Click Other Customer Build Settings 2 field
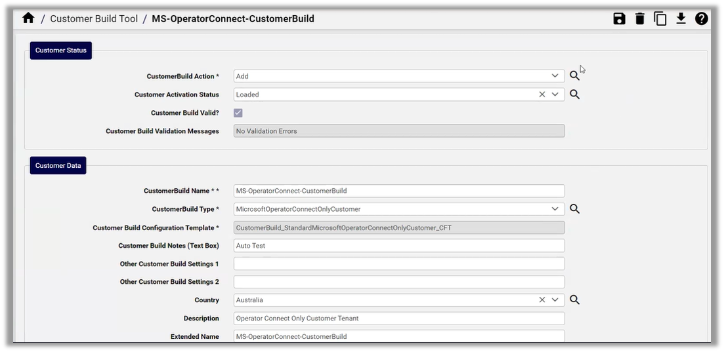724x352 pixels. (399, 282)
